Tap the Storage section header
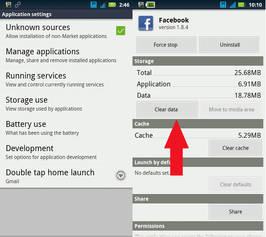The image size is (266, 237). 198,61
